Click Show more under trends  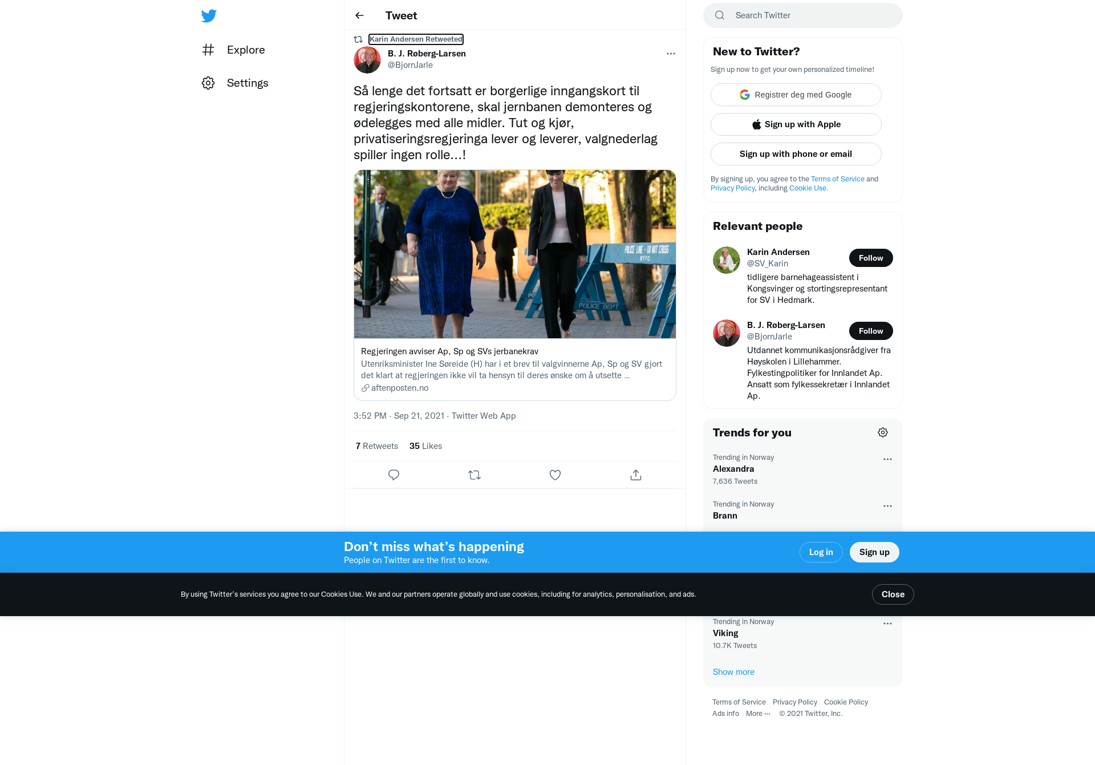pyautogui.click(x=733, y=672)
